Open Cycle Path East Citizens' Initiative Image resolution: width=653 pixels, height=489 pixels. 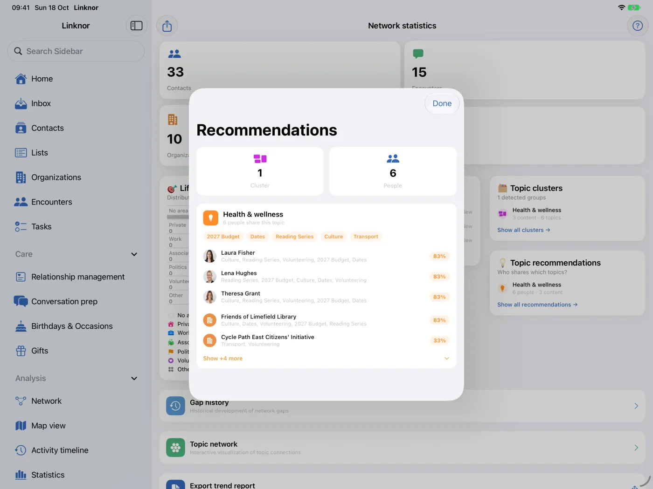pos(326,340)
